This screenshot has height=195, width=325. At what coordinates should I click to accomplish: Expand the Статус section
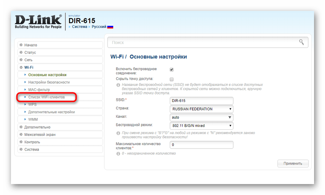60,52
